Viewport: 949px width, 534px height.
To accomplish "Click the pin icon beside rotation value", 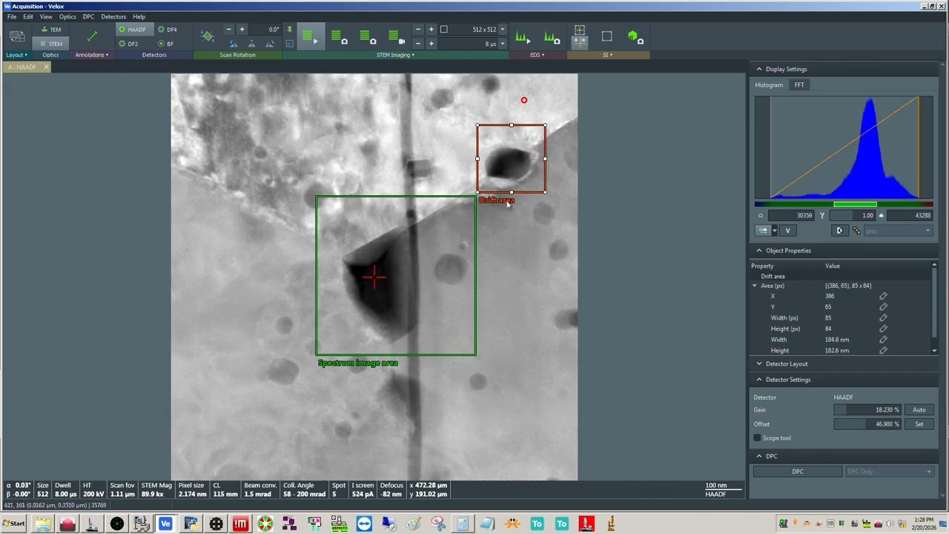I will [289, 30].
